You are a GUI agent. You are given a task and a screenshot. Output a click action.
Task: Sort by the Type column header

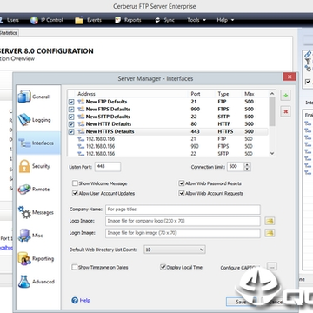pos(223,94)
